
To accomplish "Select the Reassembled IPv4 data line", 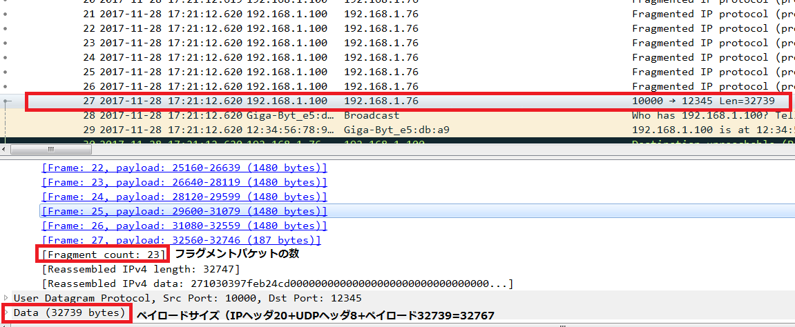I will pyautogui.click(x=276, y=284).
